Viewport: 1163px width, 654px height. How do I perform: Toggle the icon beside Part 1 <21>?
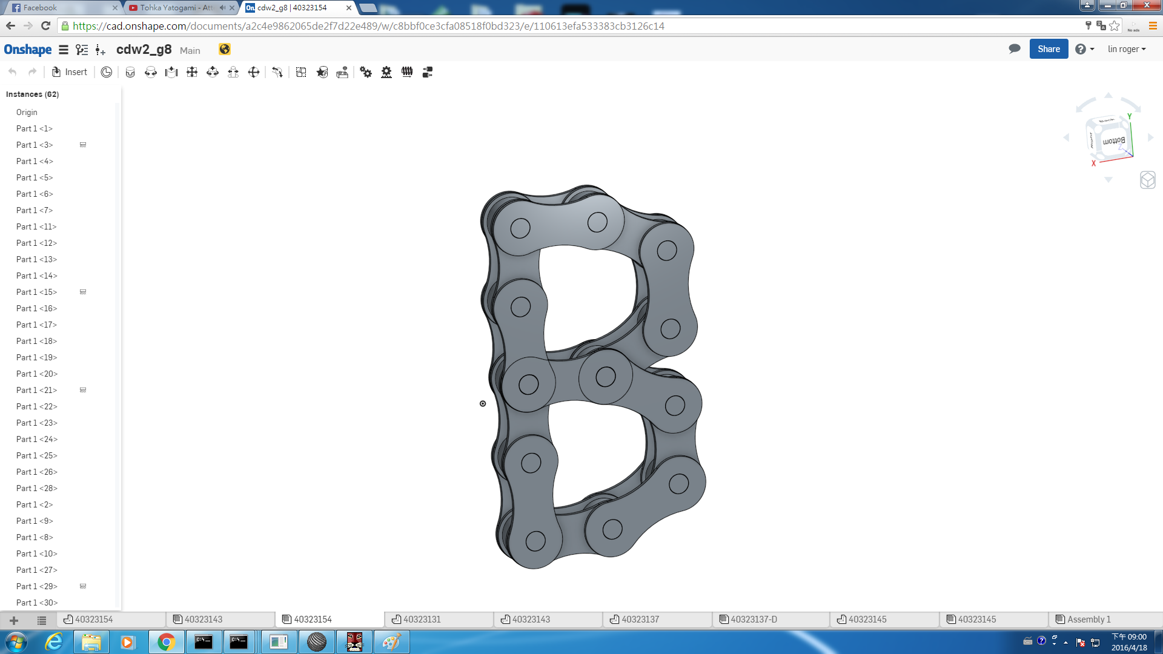tap(83, 390)
